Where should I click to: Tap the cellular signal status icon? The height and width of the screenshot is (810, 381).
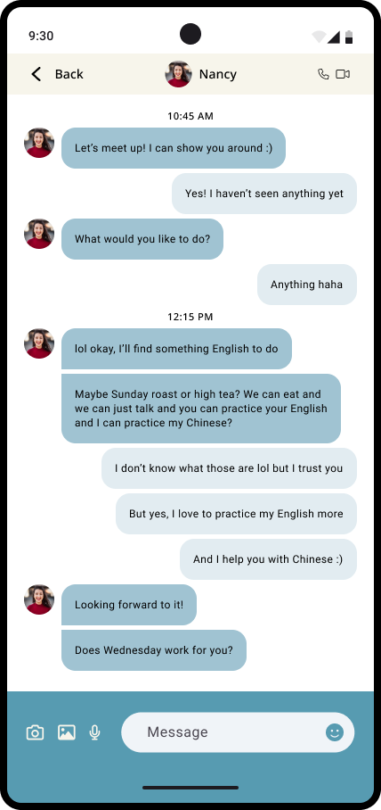[334, 37]
